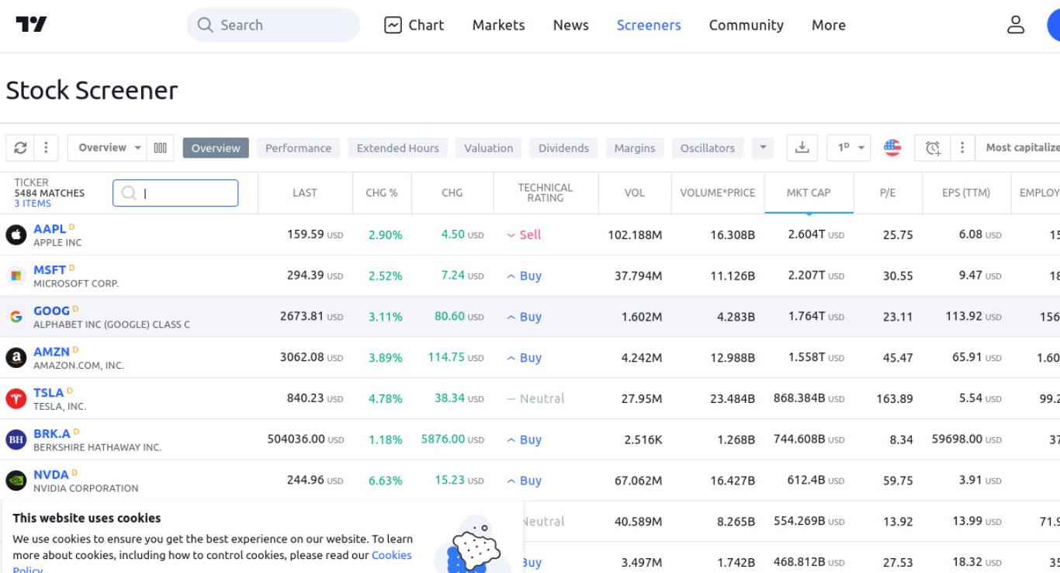
Task: Open the Cookies Policy link
Action: [x=391, y=555]
